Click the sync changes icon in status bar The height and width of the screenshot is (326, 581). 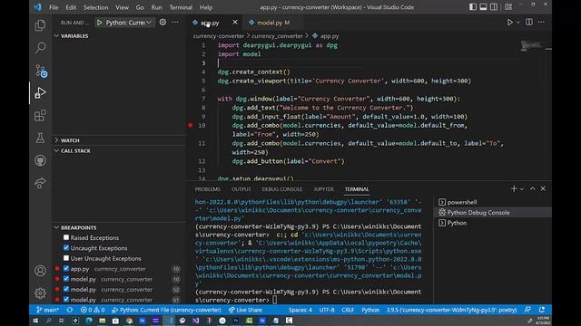pos(70,310)
